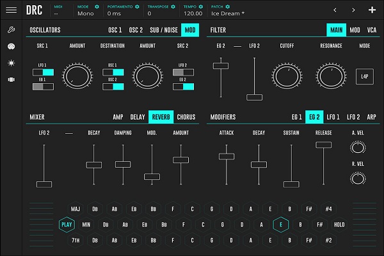Click the bottom sidebar MIDI device icon

[10, 79]
